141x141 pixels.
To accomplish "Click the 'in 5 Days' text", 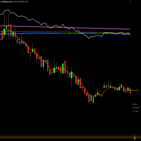I will point(135,111).
